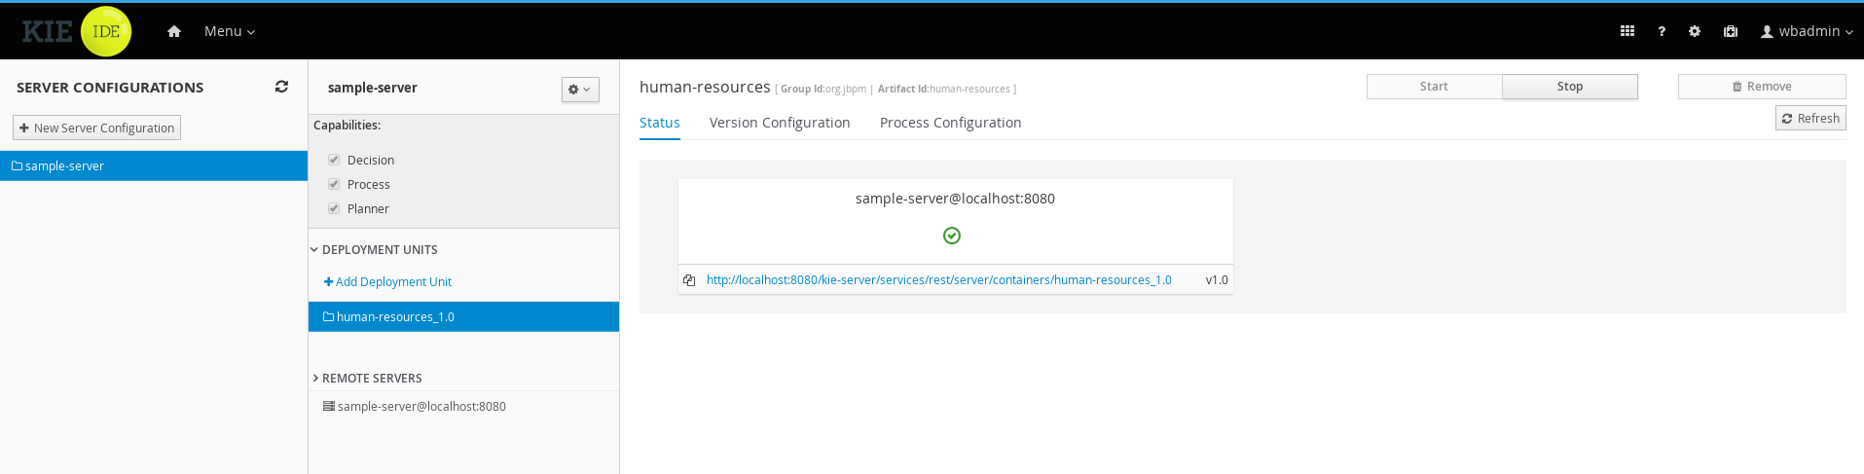Open the sample-server gear dropdown
The height and width of the screenshot is (474, 1864).
click(x=580, y=90)
